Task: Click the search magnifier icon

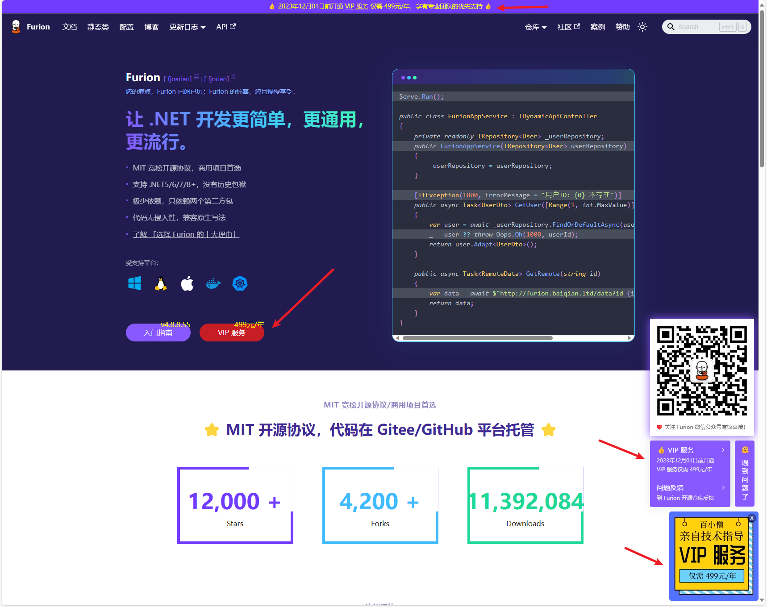Action: (x=671, y=27)
